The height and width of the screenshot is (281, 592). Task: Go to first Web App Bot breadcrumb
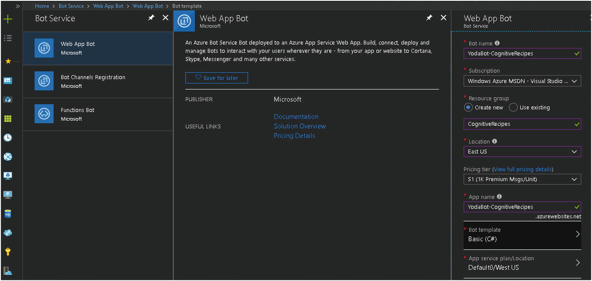click(108, 6)
